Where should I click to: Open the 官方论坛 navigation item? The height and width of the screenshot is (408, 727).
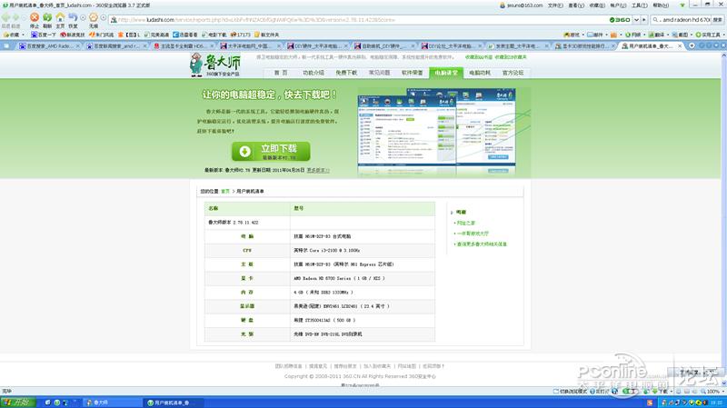[513, 73]
